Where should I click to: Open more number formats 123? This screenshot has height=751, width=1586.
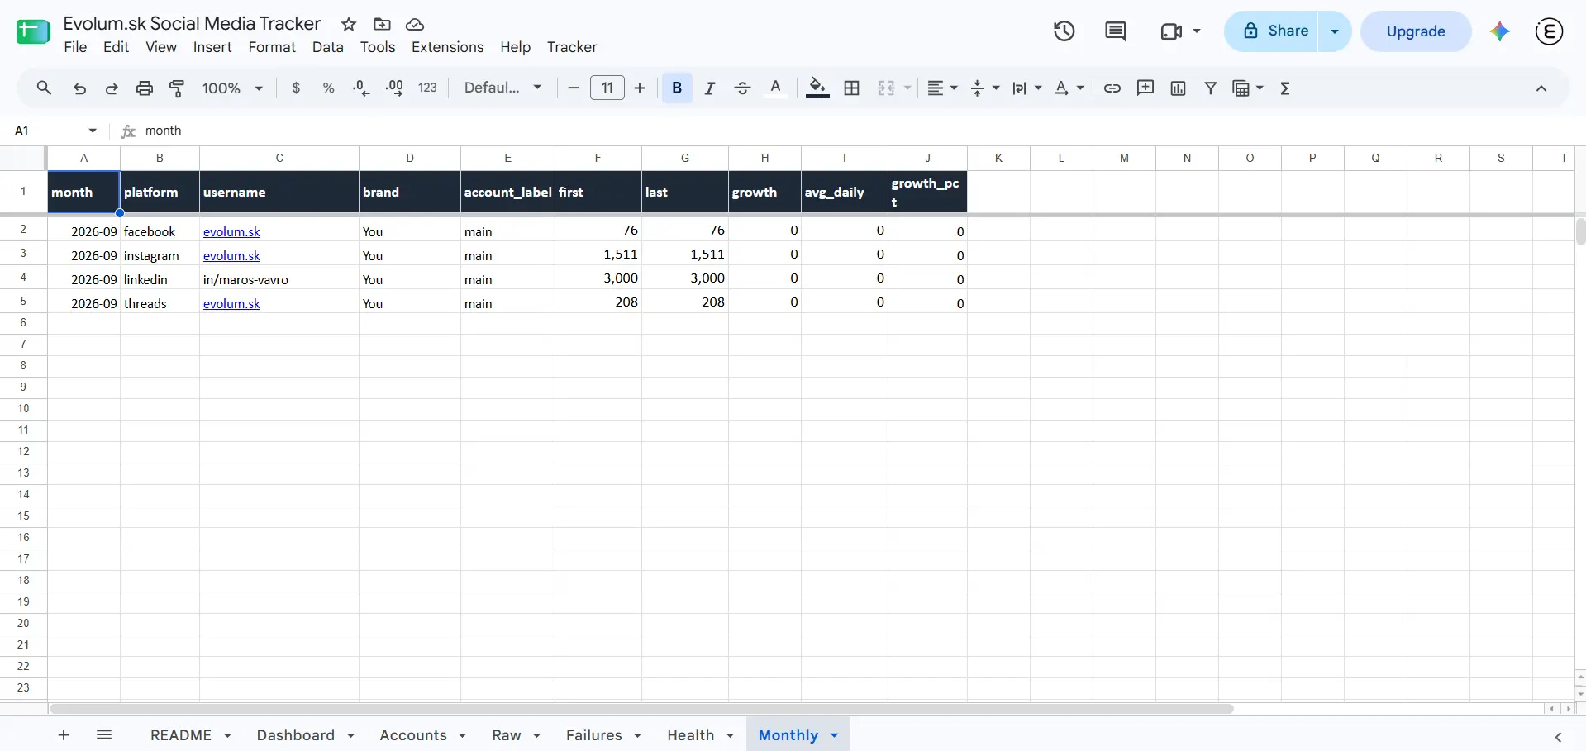[x=427, y=88]
